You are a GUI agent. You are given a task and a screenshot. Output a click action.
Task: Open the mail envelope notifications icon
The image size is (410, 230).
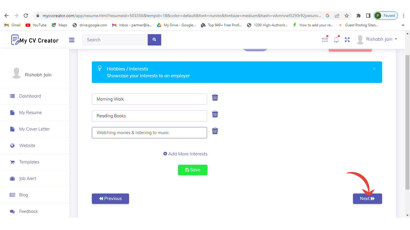[325, 40]
